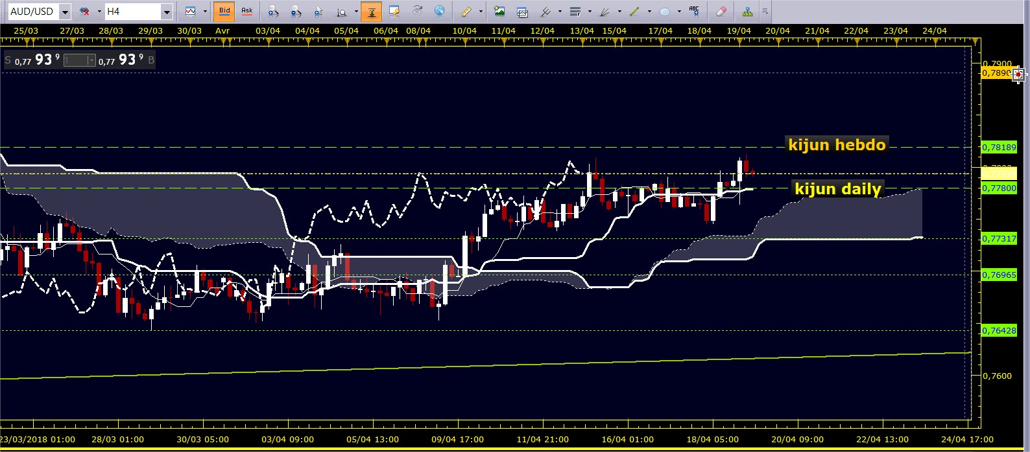This screenshot has height=452, width=1030.
Task: Click the chart type icon
Action: click(191, 12)
